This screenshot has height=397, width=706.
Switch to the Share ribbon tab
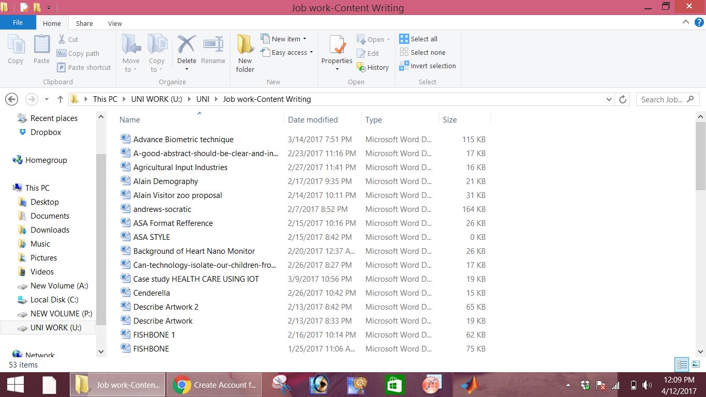84,23
